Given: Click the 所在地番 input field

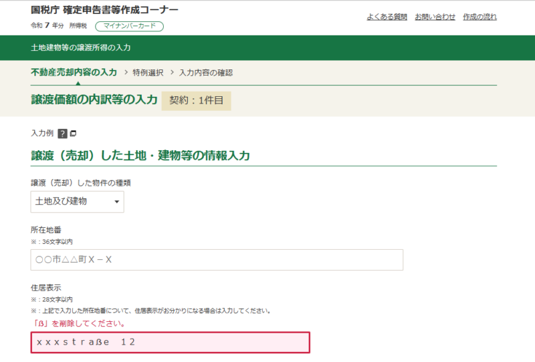Looking at the screenshot, I should click(217, 260).
